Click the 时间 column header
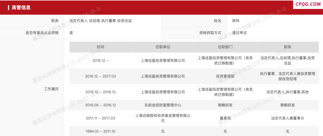This screenshot has height=136, width=323. coord(100,47)
